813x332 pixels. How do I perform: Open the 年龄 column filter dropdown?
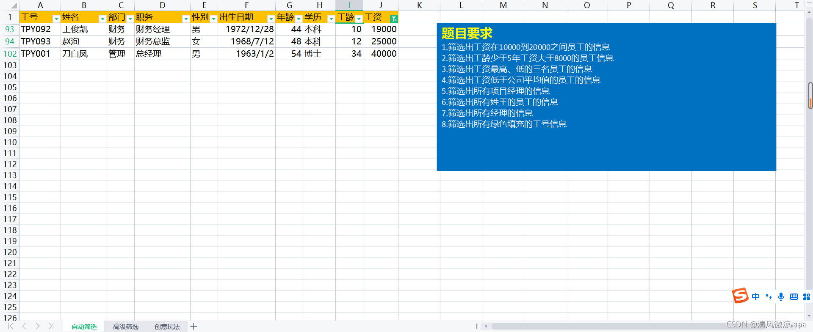pyautogui.click(x=299, y=19)
